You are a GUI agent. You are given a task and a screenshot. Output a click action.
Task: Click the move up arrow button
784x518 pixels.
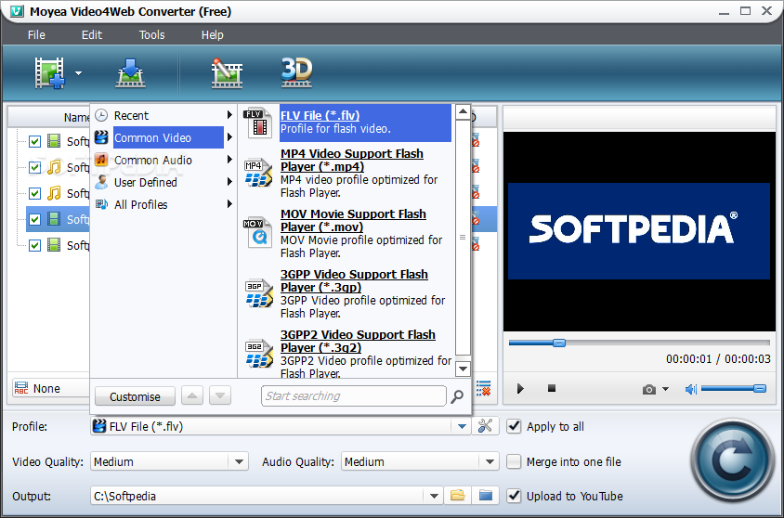pos(192,396)
